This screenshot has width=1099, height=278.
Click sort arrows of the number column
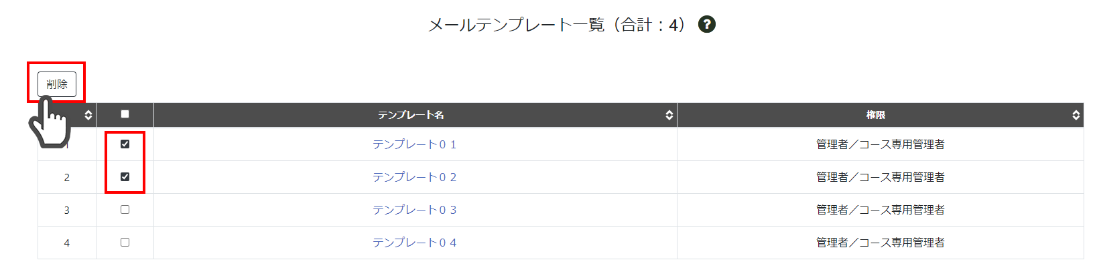click(x=88, y=115)
